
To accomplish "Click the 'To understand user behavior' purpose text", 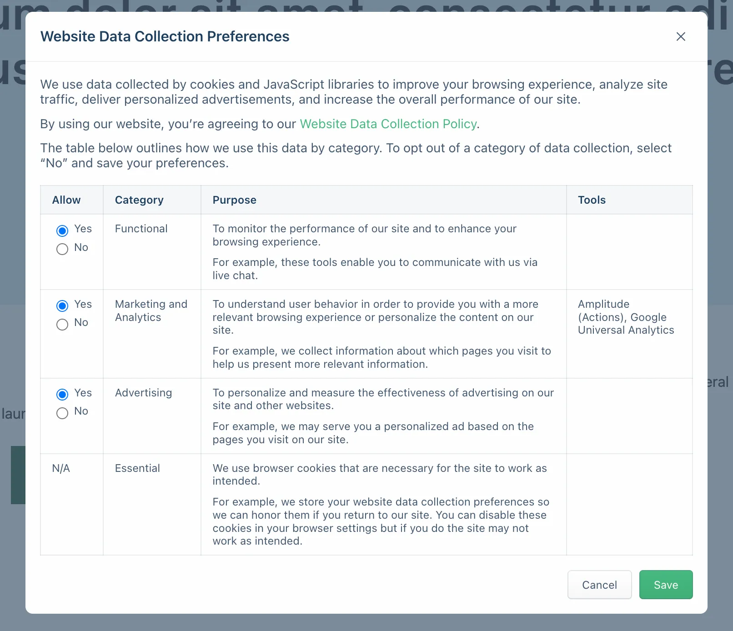I will 375,317.
